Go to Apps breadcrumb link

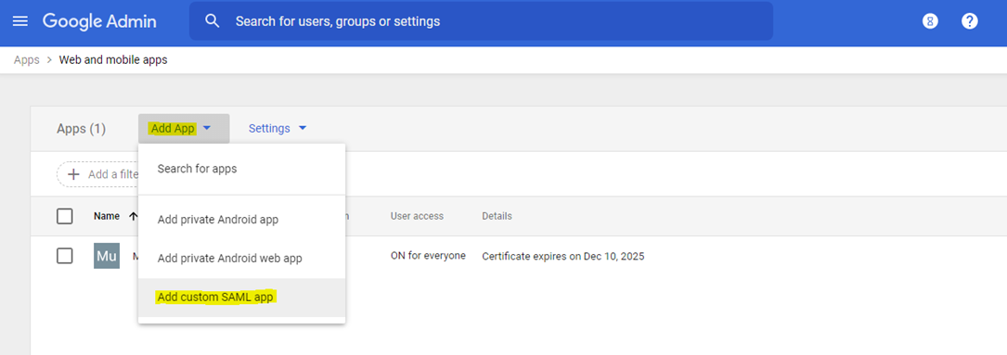26,59
